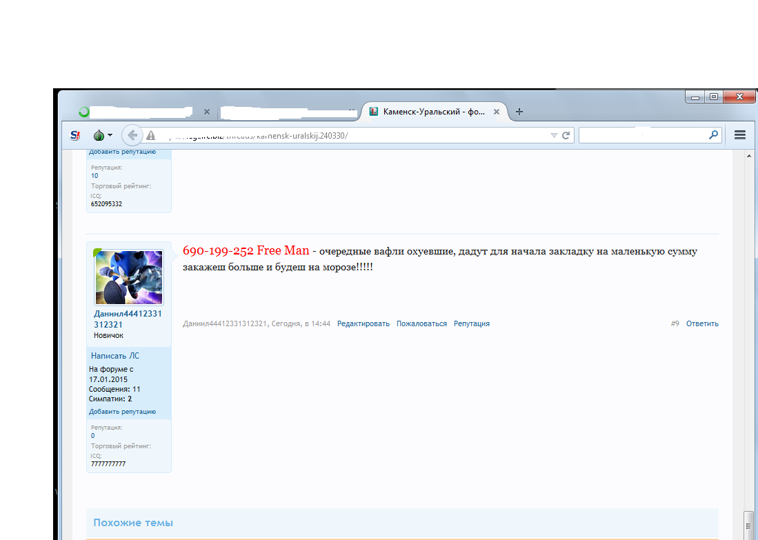The width and height of the screenshot is (758, 540).
Task: Click the Похожие темы heading
Action: coord(133,523)
